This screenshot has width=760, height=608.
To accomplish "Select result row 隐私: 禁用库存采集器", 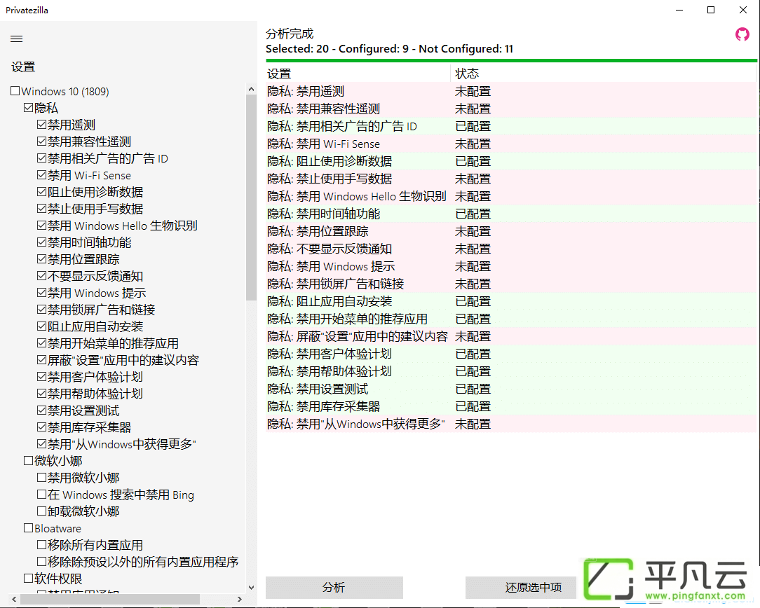I will click(511, 406).
